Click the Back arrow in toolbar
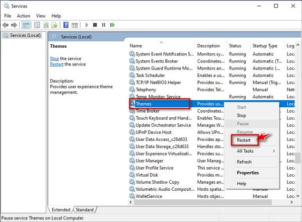 click(x=6, y=25)
